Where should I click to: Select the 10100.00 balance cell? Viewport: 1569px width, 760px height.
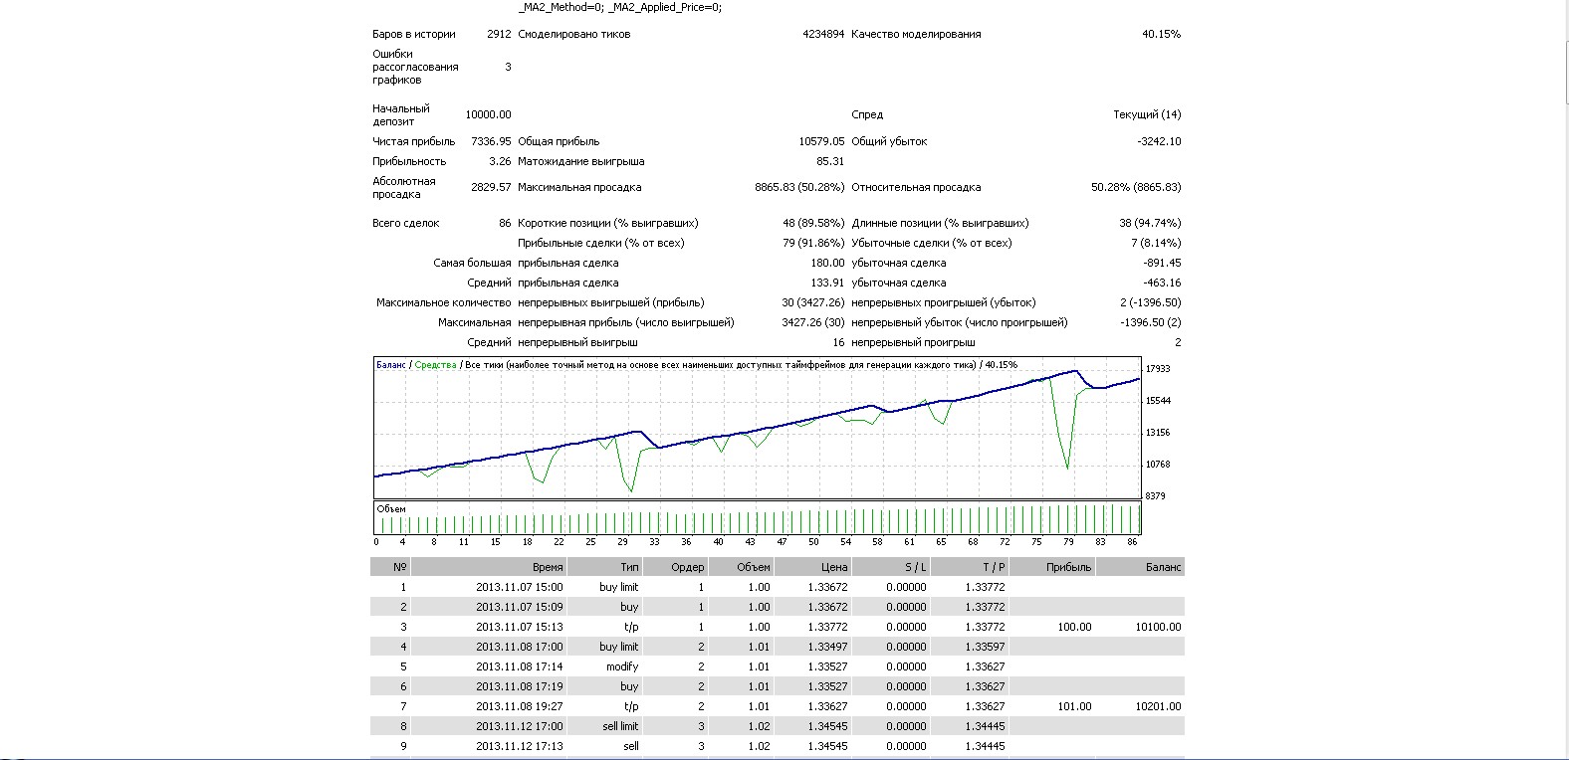pyautogui.click(x=1158, y=627)
